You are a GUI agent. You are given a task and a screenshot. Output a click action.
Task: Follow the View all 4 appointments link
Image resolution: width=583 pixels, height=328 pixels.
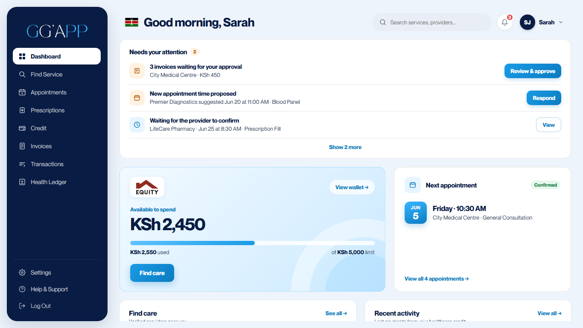(437, 279)
